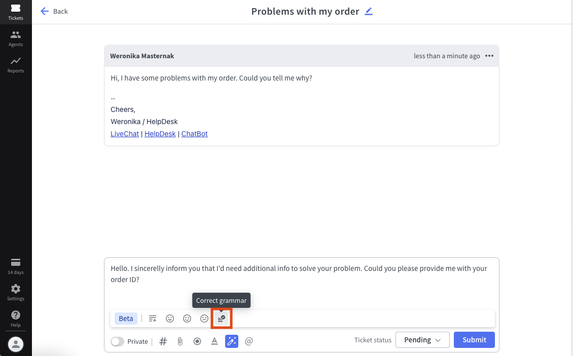
Task: Open the HelpDesk link
Action: tap(160, 134)
